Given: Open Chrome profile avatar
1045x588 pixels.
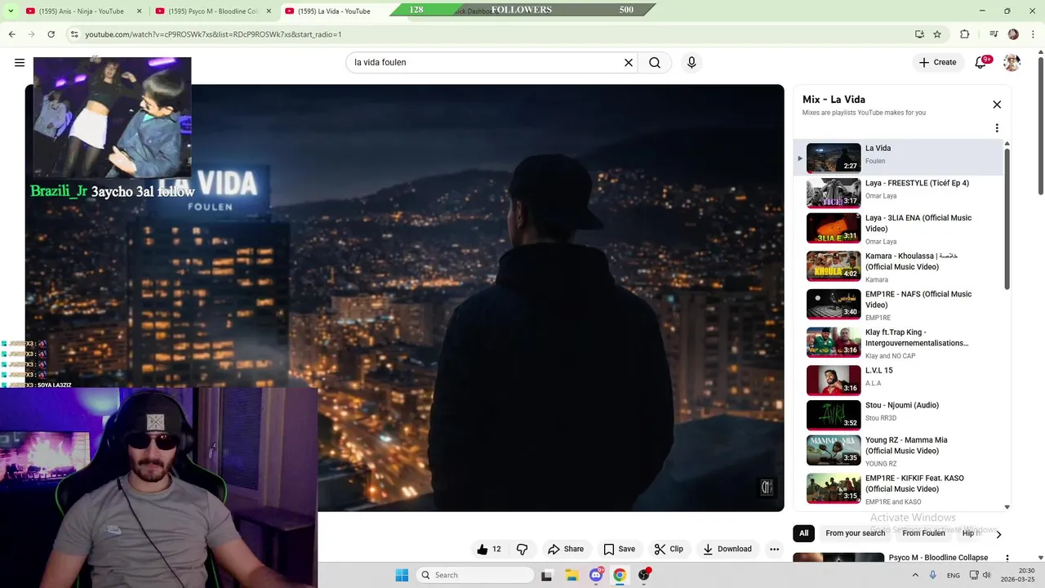Looking at the screenshot, I should pos(1013,34).
